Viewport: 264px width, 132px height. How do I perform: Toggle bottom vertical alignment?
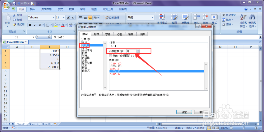point(90,17)
